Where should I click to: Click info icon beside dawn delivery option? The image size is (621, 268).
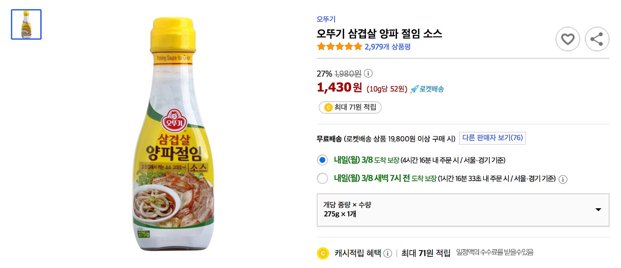(563, 179)
